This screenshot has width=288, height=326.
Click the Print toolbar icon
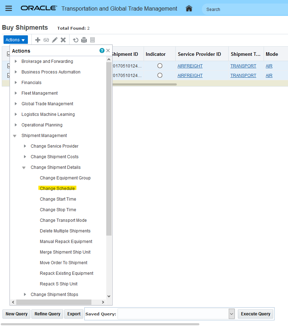[x=84, y=40]
